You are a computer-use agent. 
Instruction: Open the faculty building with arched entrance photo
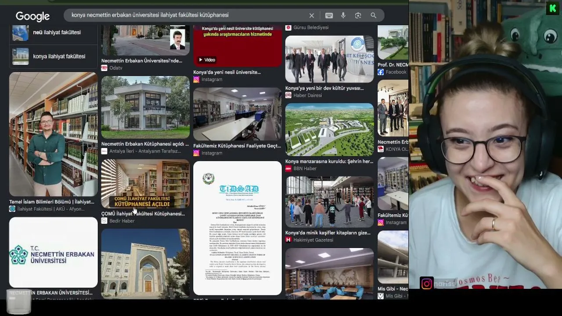(145, 263)
